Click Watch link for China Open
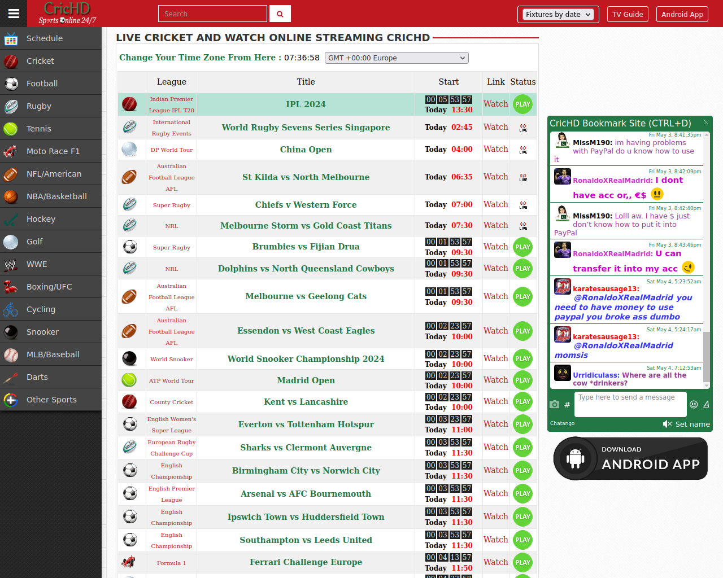The height and width of the screenshot is (578, 723). point(495,149)
